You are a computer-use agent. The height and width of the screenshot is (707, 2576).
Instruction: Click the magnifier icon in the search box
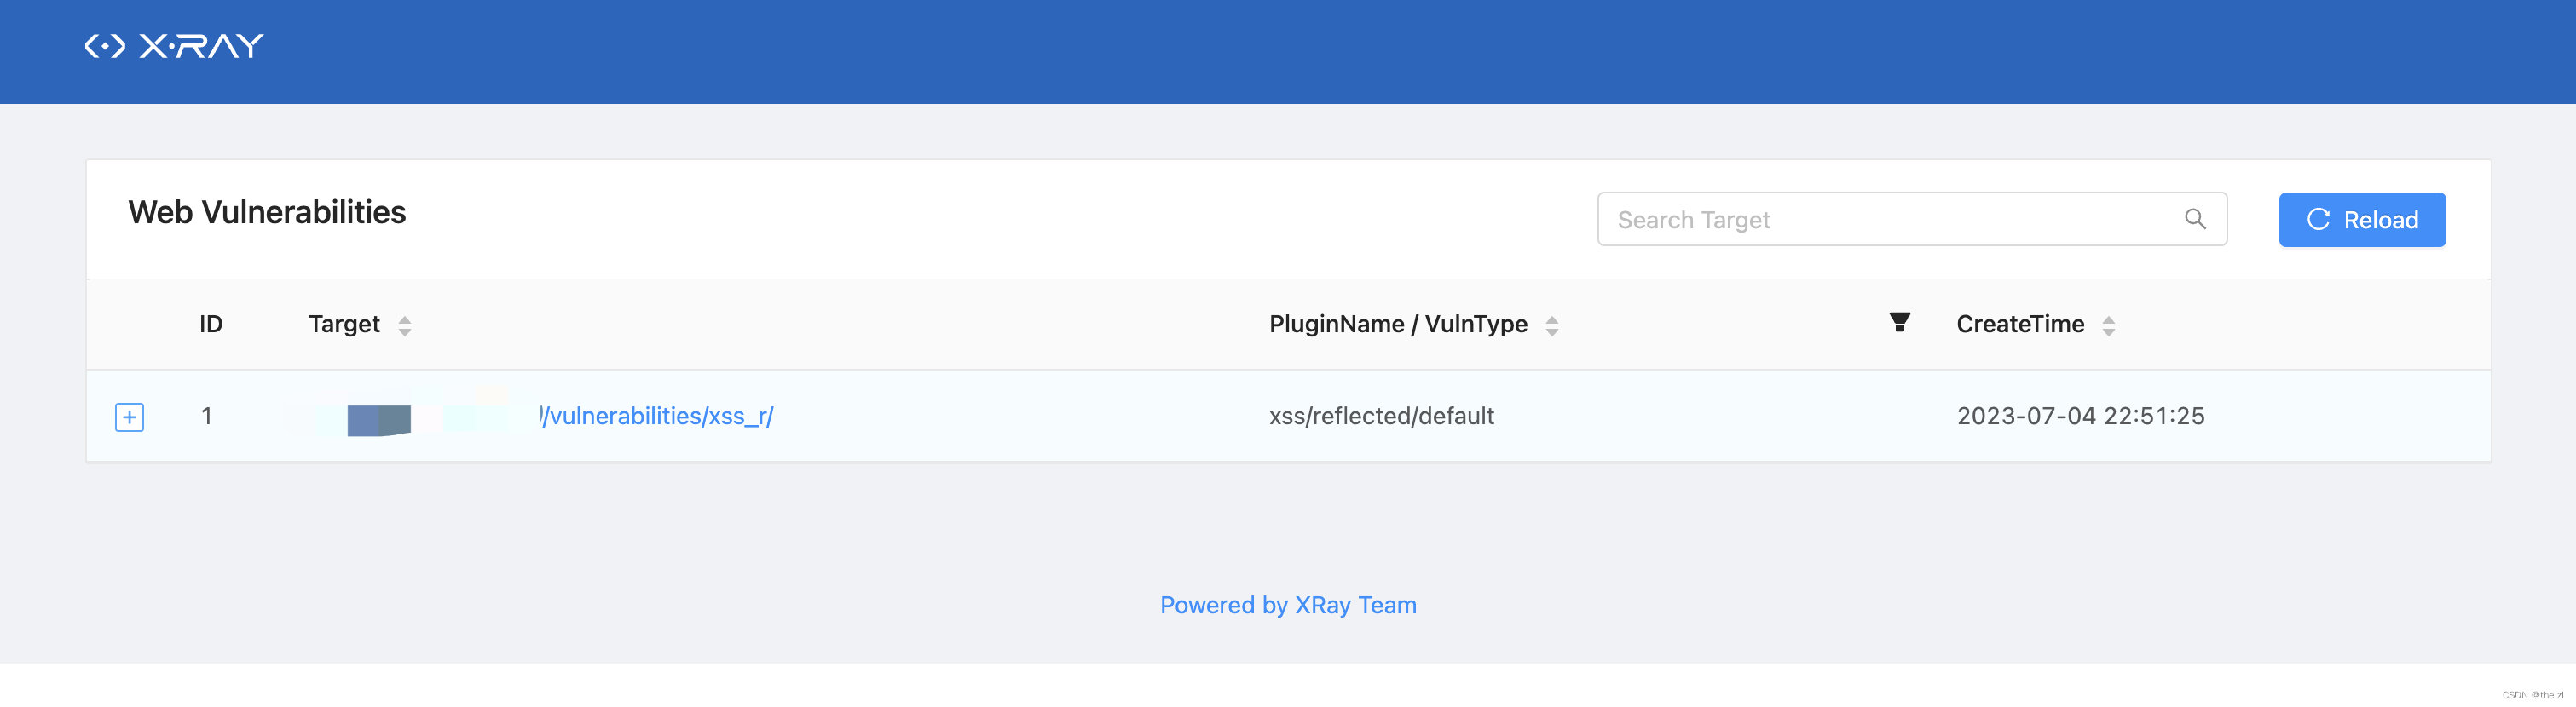click(x=2194, y=219)
